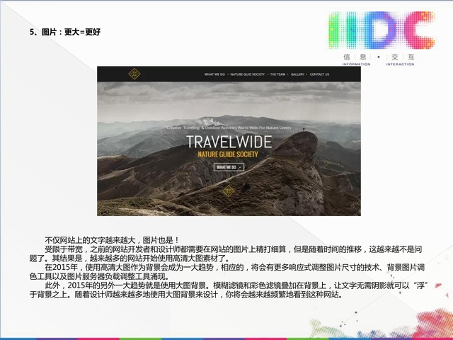Click the diamond emblem below the button
This screenshot has width=453, height=340.
coord(228,191)
